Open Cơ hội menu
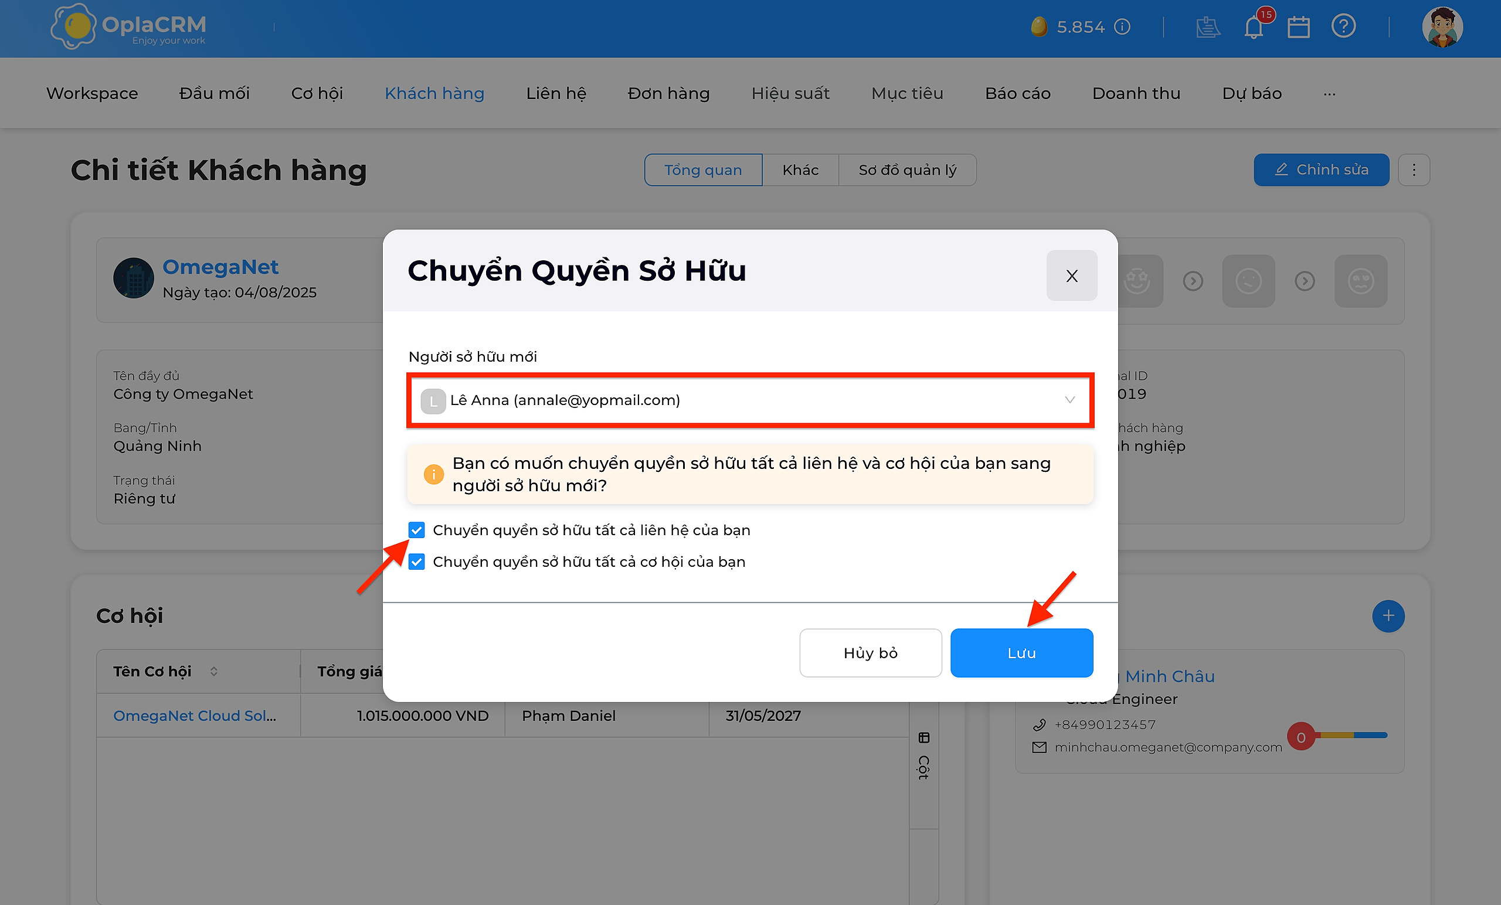This screenshot has width=1501, height=905. click(317, 93)
